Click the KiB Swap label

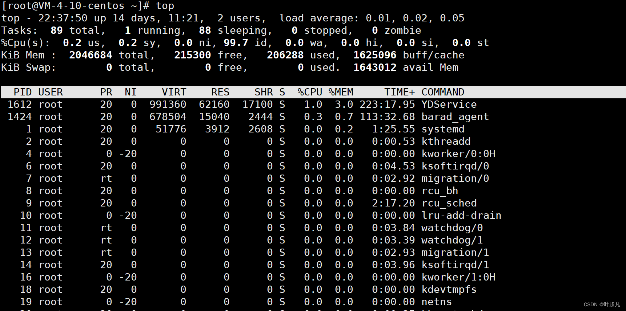coord(29,67)
